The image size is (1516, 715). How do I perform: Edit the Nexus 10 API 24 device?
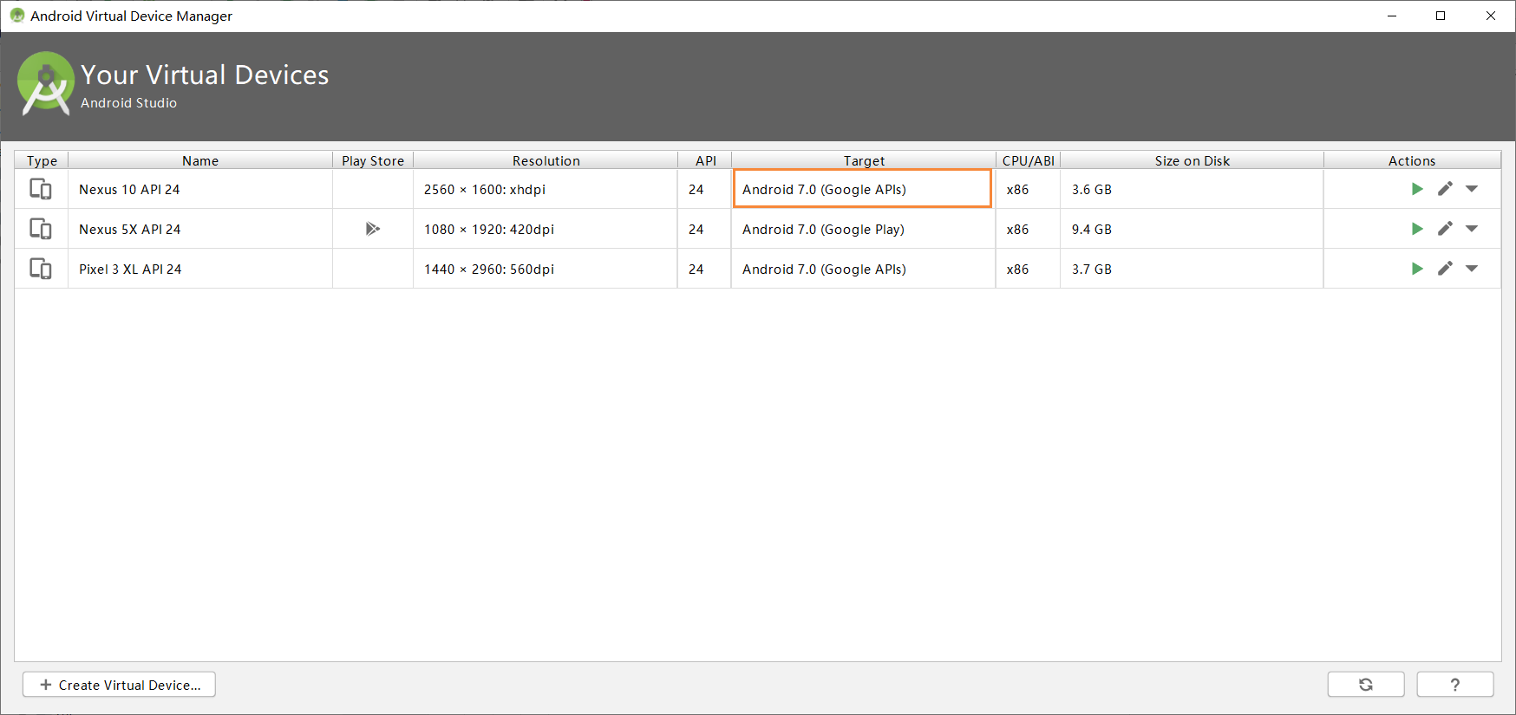tap(1445, 189)
